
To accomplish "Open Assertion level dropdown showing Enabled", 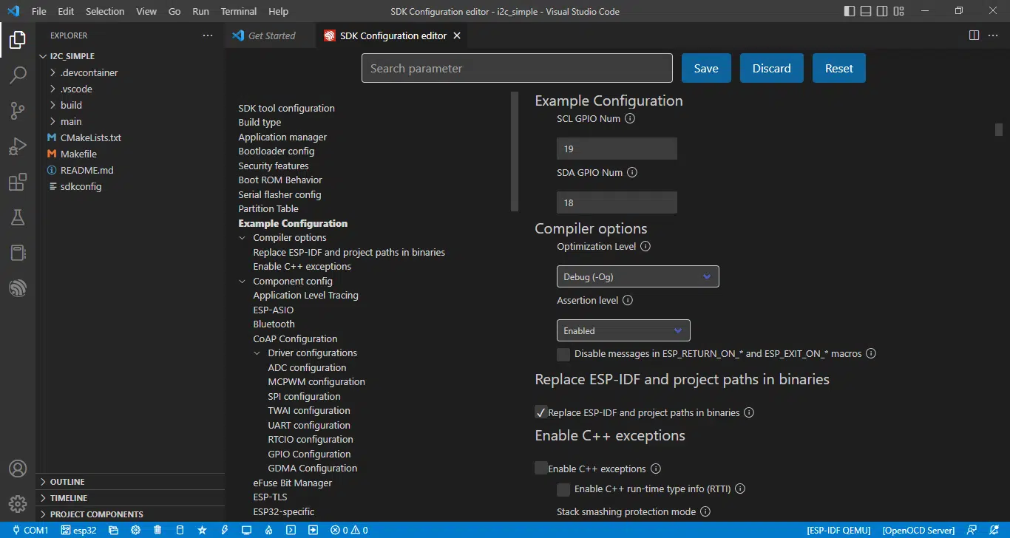I will click(623, 330).
